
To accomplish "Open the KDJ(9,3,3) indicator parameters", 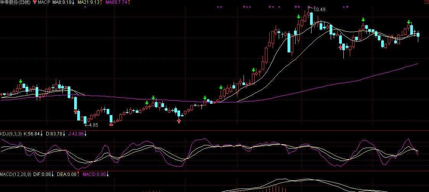I will coord(11,133).
